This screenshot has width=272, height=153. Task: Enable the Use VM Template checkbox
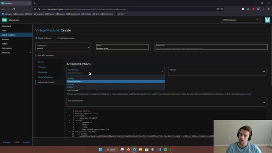(x=37, y=55)
